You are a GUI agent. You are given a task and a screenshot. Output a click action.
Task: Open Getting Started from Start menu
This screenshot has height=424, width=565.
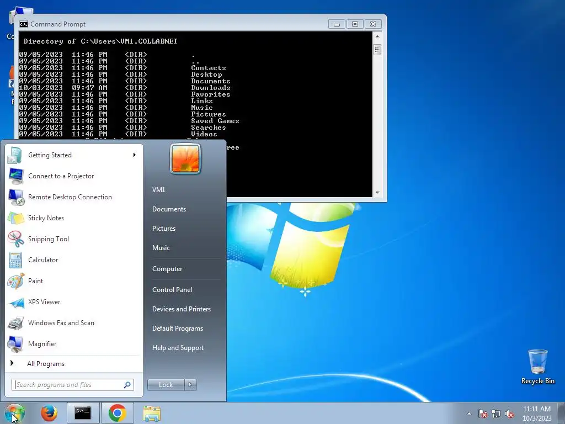(74, 155)
